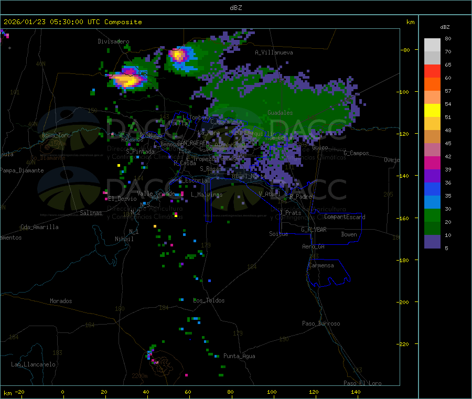Click the '100' km x-axis tick label
Viewport: 472px width, 399px height.
(272, 392)
